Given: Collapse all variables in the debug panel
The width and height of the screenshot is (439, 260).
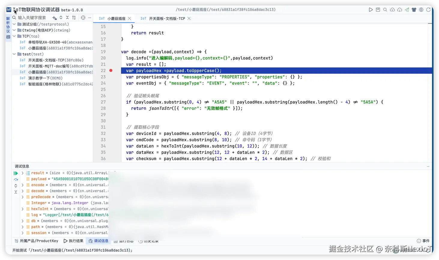Looking at the screenshot, I should [x=16, y=192].
